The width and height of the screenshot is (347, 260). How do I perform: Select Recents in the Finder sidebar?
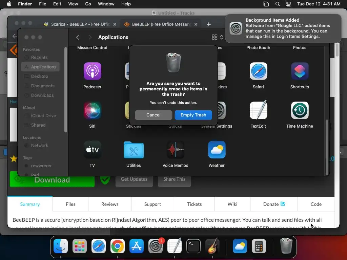click(41, 58)
